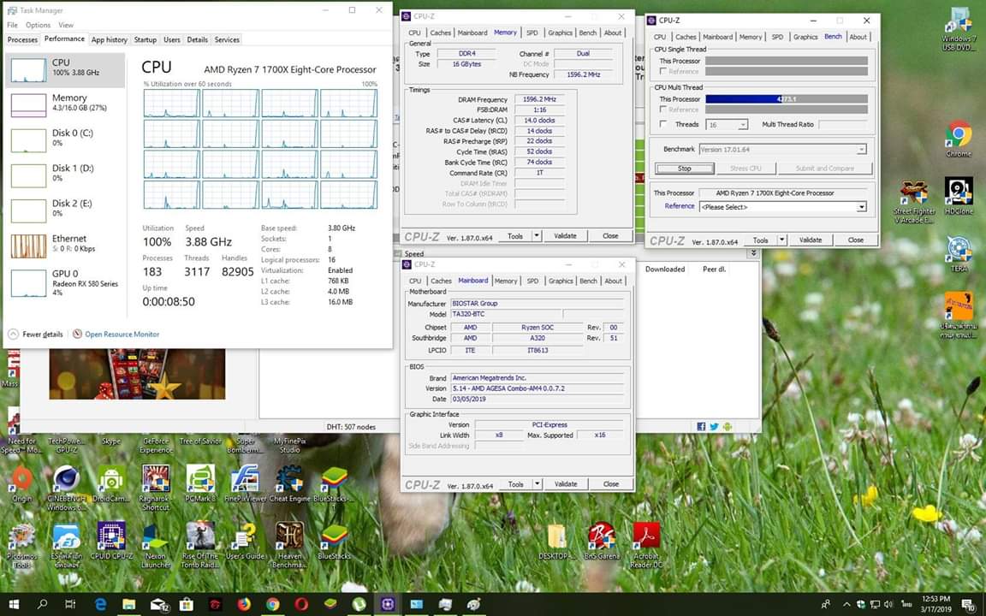The height and width of the screenshot is (616, 986).
Task: Collapse Task Manager with Fewer details
Action: (36, 335)
